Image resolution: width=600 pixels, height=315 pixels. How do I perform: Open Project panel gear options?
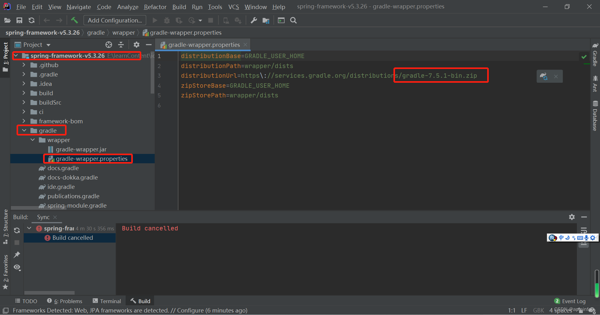137,45
